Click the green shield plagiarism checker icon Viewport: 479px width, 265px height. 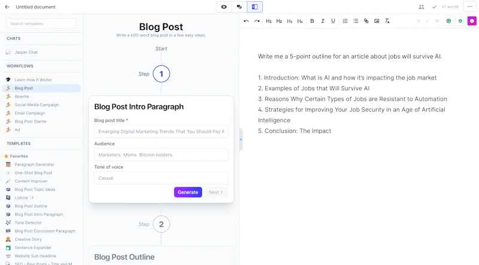[460, 21]
